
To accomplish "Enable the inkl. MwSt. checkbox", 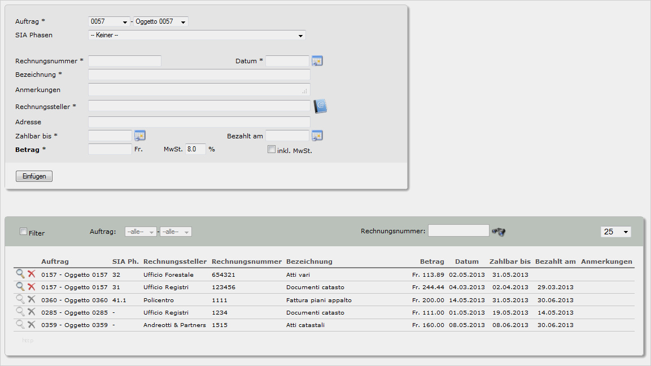I will [x=272, y=150].
